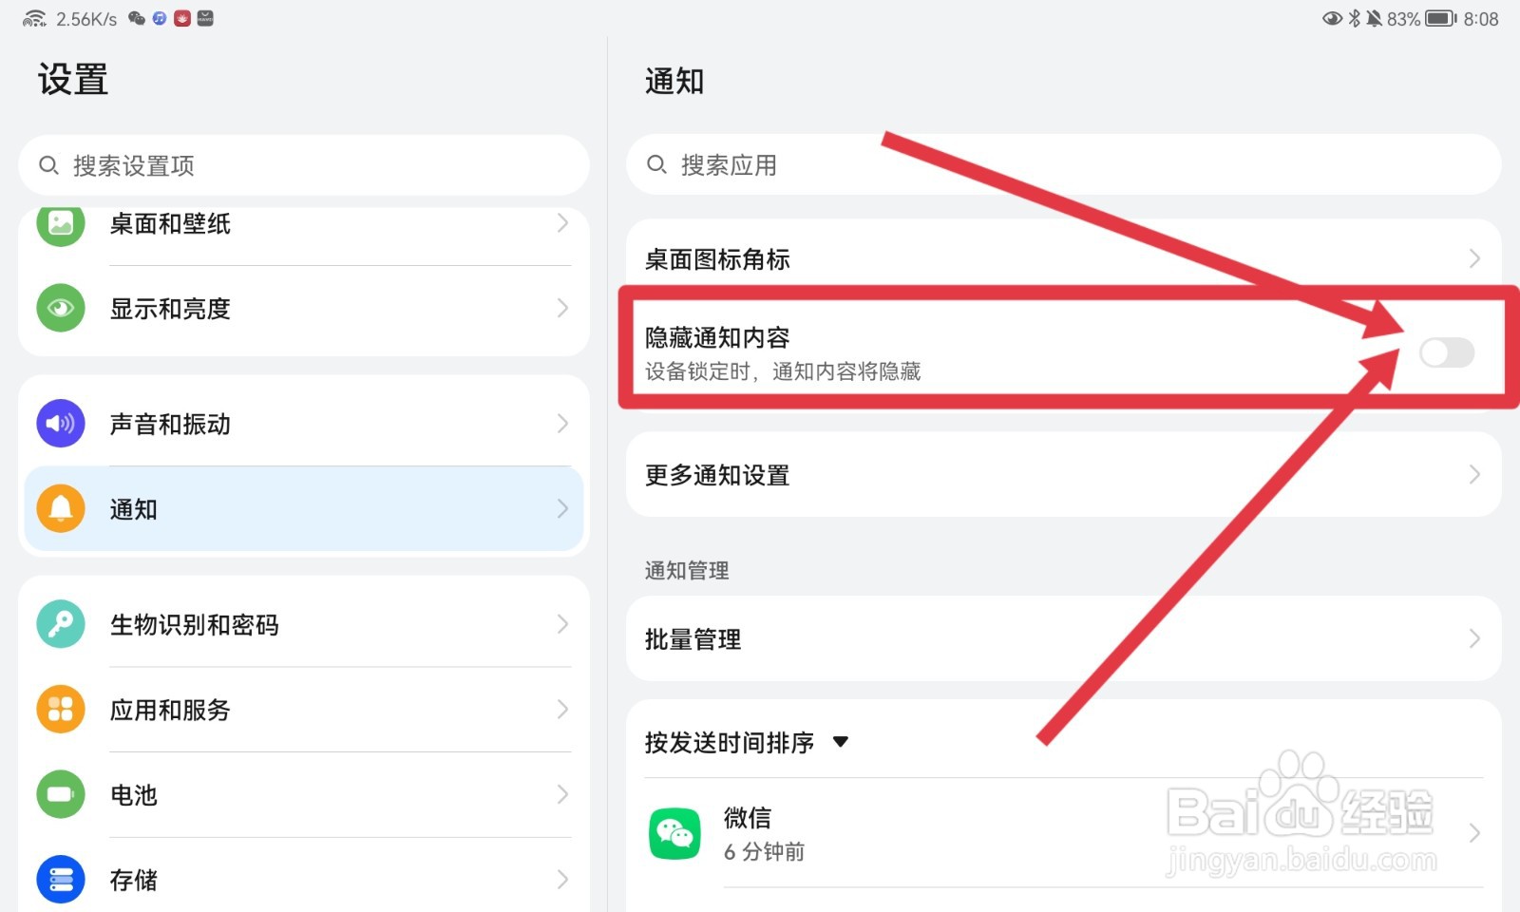Select the orange Notifications bell icon
Screen dimensions: 1520x912
[x=61, y=508]
